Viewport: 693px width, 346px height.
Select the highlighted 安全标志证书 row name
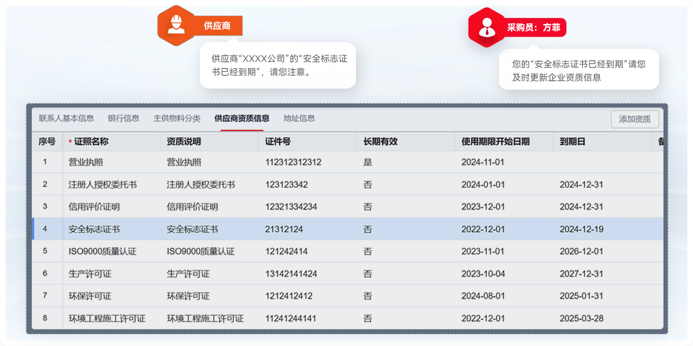pyautogui.click(x=94, y=229)
